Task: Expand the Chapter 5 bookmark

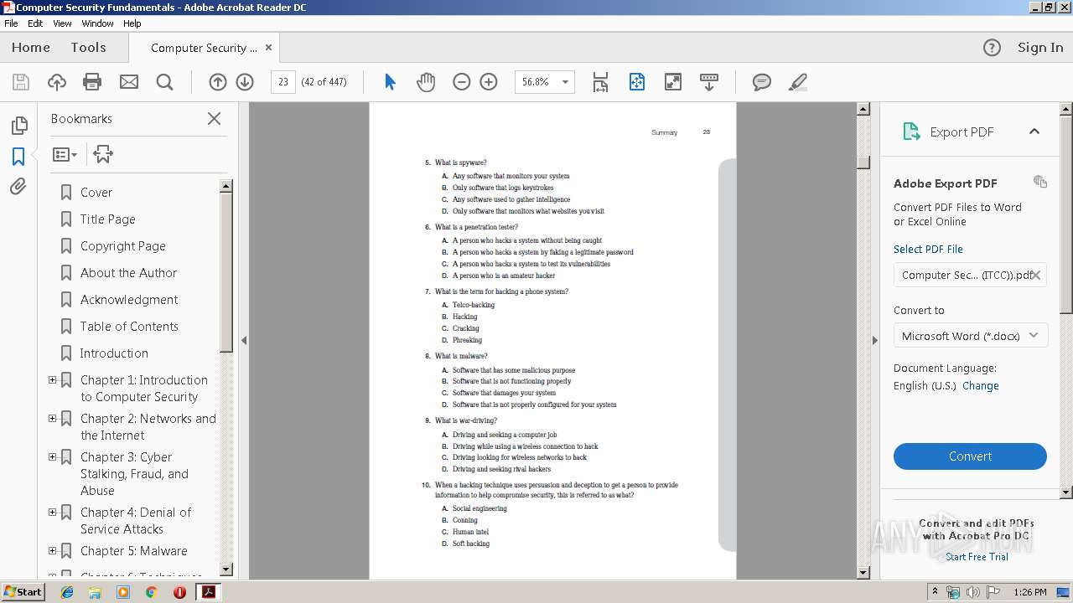Action: 52,551
